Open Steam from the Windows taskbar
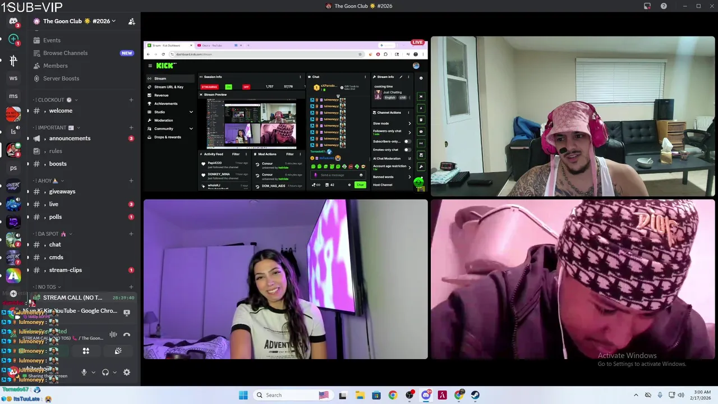This screenshot has height=404, width=718. pyautogui.click(x=475, y=395)
